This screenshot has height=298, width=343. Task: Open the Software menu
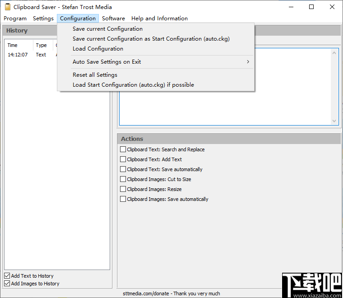click(x=113, y=19)
